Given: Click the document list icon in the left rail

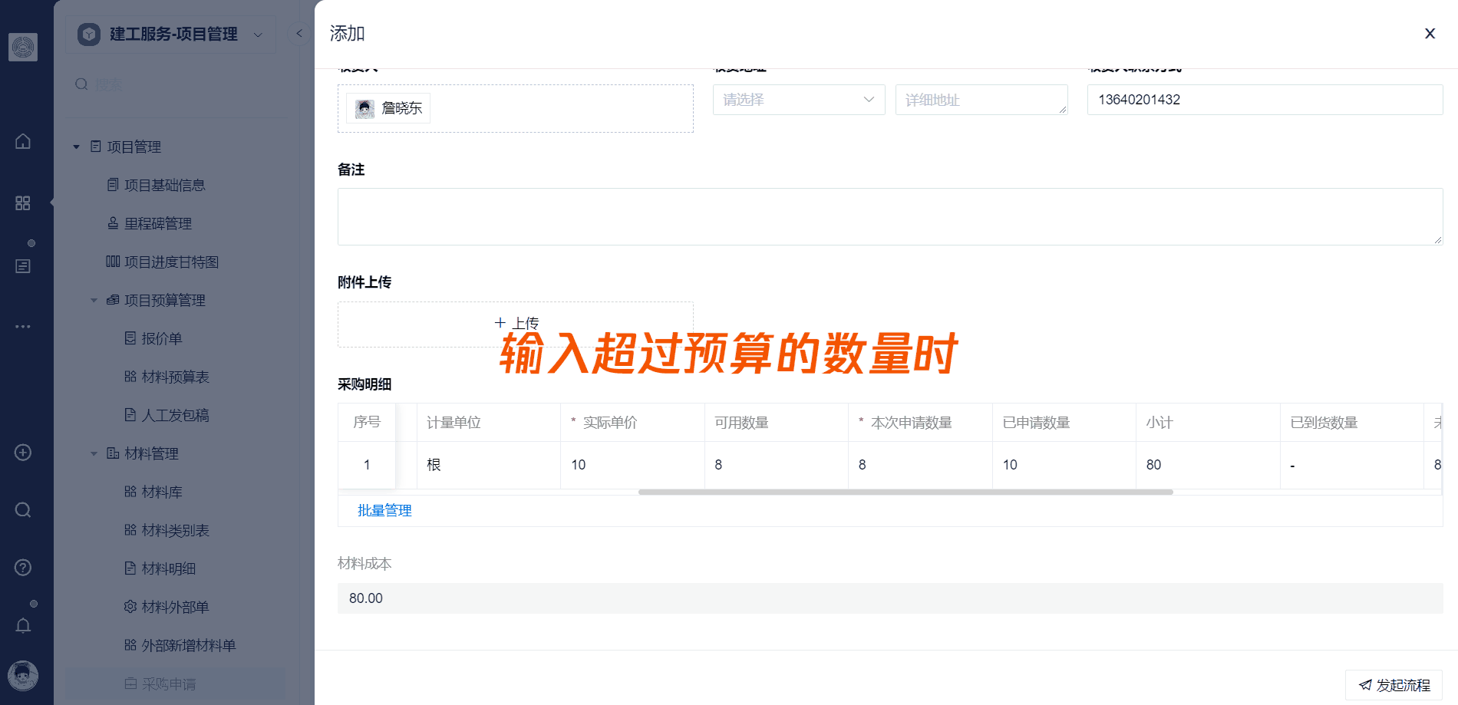Looking at the screenshot, I should click(x=23, y=265).
